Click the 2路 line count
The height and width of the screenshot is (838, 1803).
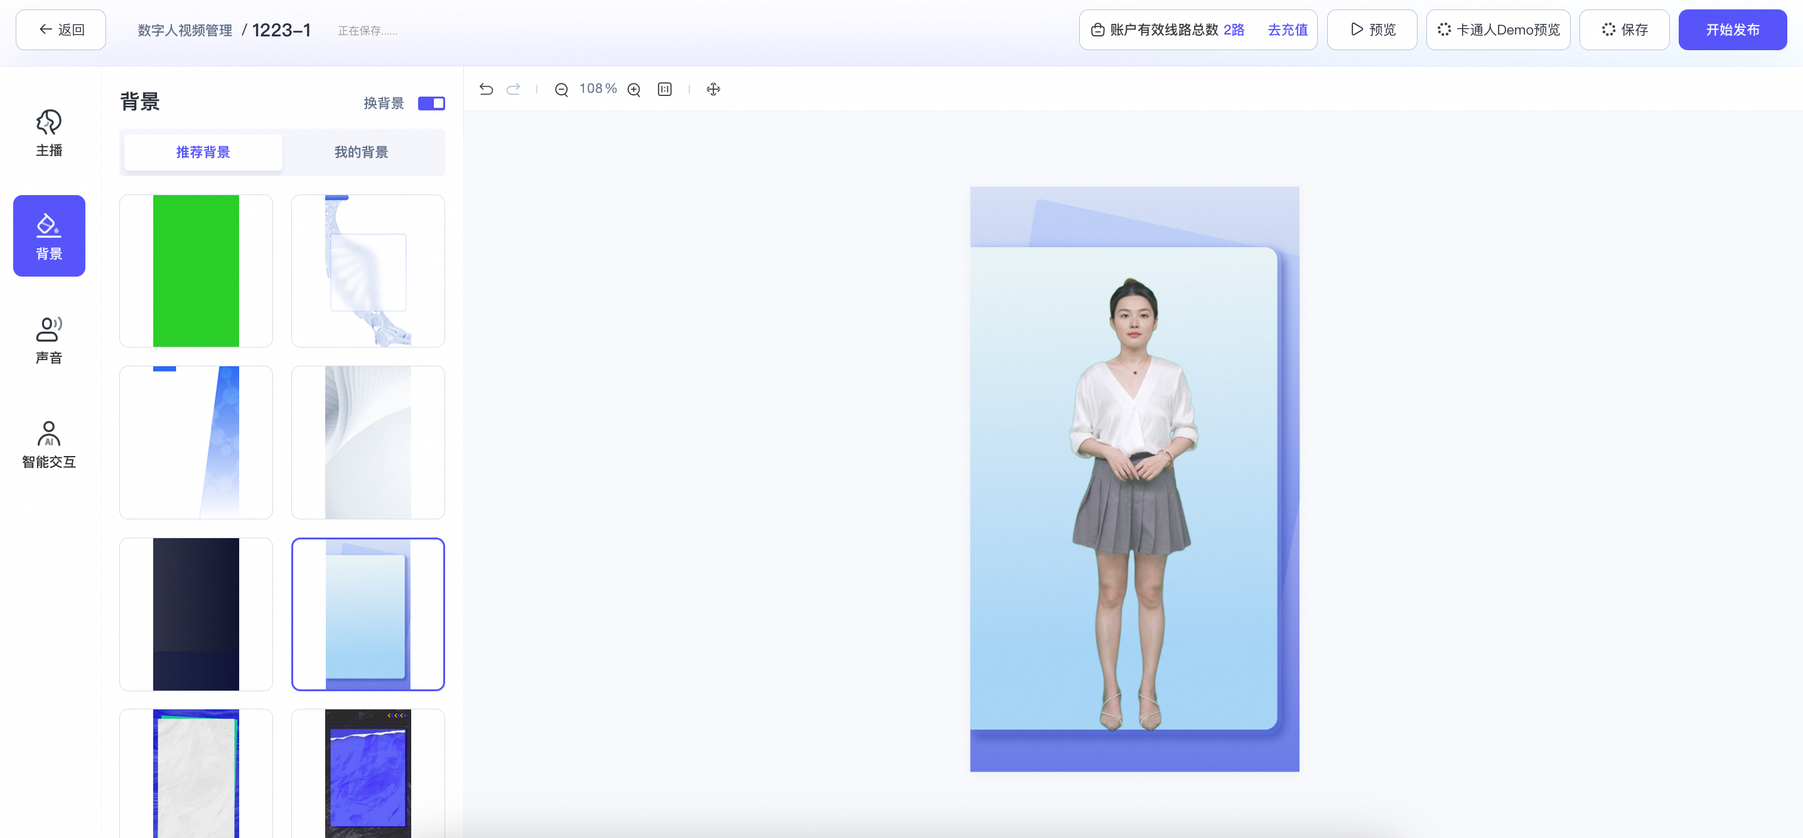click(1234, 29)
